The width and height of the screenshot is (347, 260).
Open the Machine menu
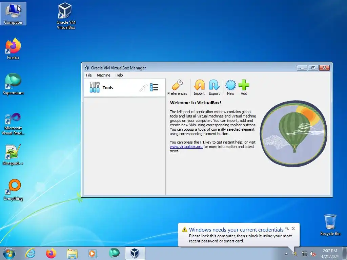[x=104, y=75]
